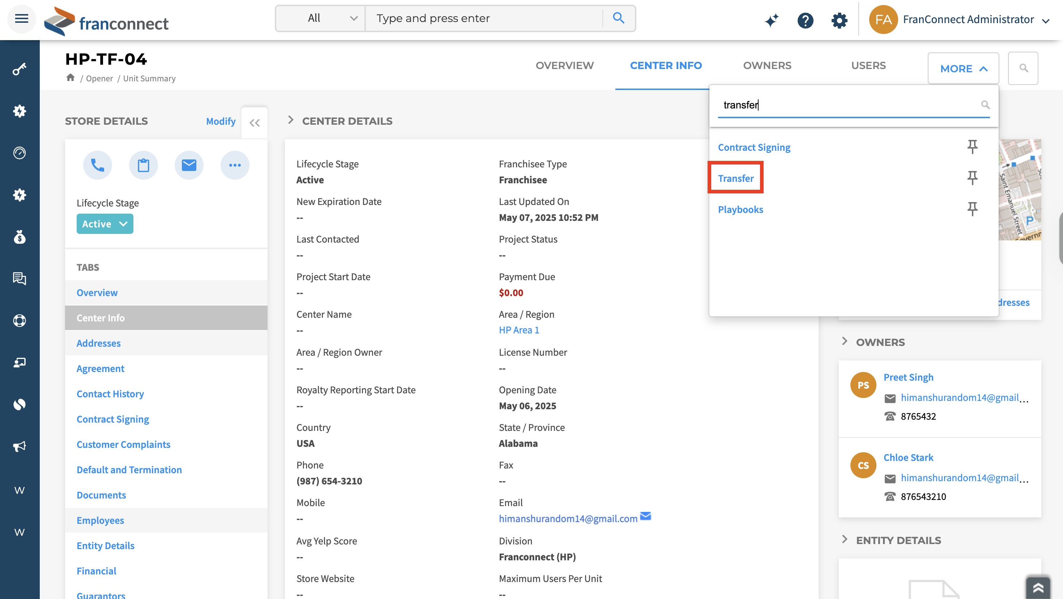Pin the Playbooks menu item
Image resolution: width=1063 pixels, height=599 pixels.
(972, 209)
